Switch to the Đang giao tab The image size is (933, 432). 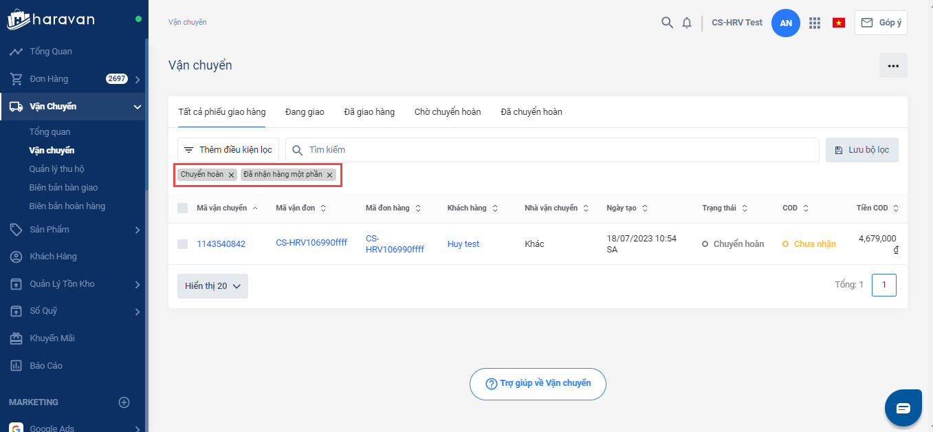[x=305, y=111]
